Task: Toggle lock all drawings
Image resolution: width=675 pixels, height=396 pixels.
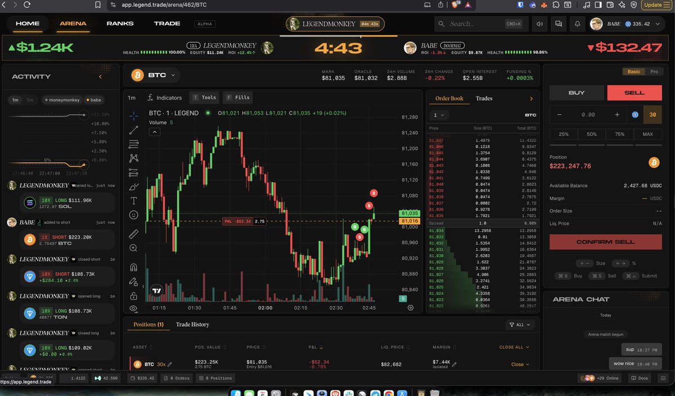Action: 133,295
